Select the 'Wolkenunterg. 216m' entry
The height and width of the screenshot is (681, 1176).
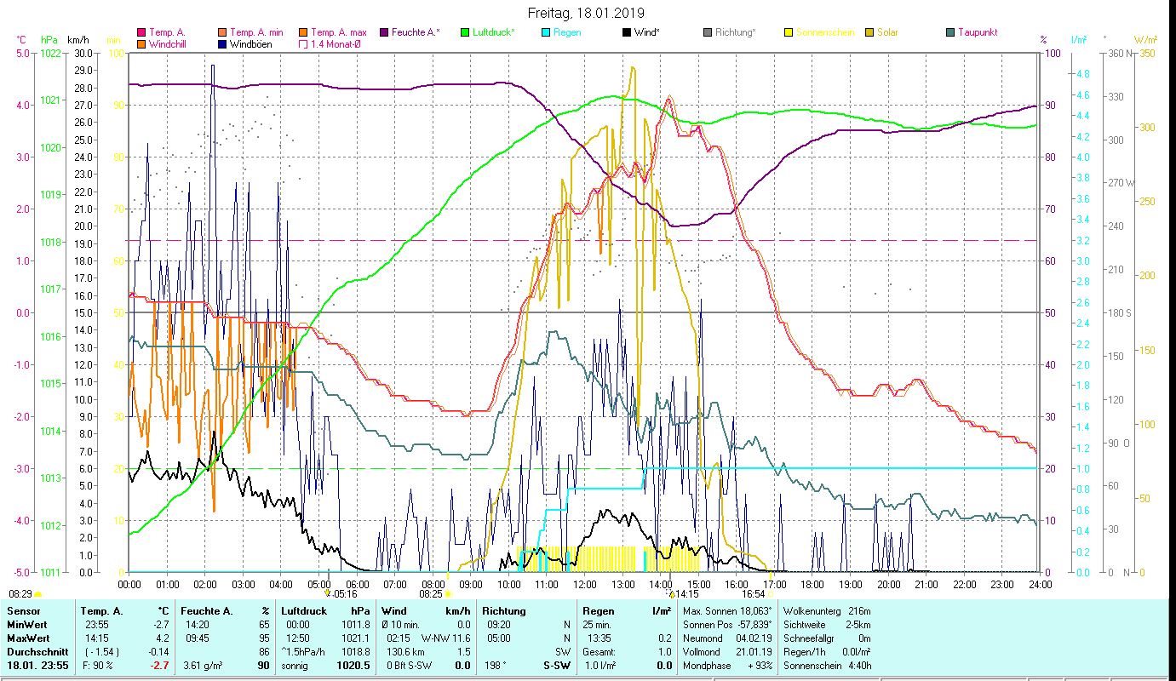click(826, 611)
